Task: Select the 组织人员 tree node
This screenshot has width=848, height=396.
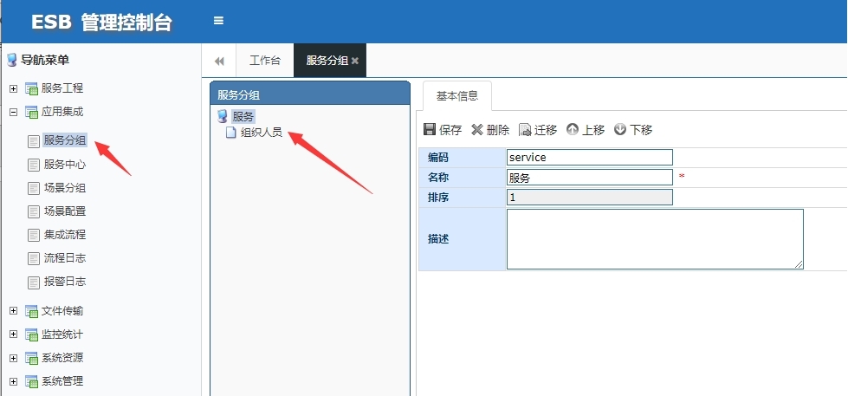Action: [x=262, y=133]
